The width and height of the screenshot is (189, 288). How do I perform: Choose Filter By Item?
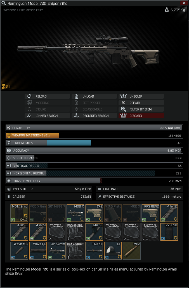coord(141,109)
